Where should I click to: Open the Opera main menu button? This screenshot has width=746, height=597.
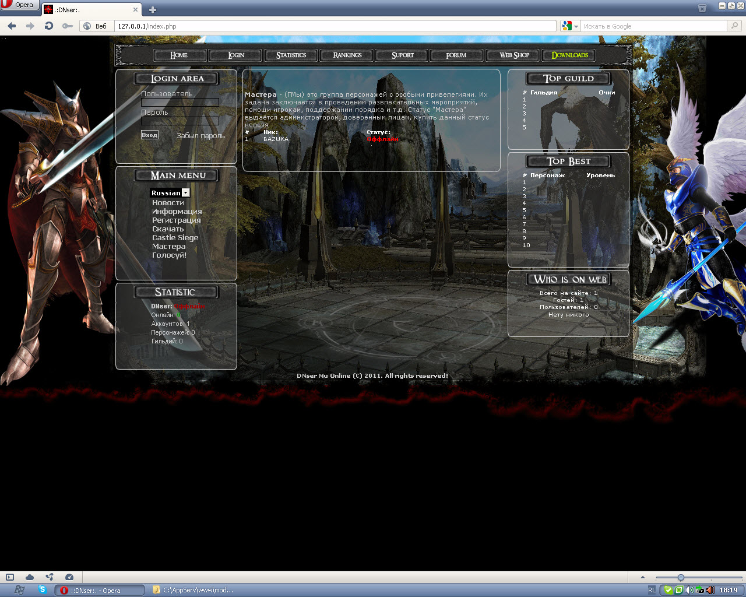pos(19,5)
